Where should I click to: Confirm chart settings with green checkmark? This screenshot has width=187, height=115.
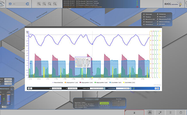click(134, 89)
